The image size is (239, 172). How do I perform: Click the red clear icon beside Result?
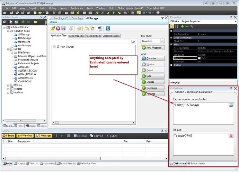coord(231,136)
